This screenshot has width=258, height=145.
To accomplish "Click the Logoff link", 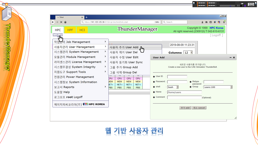I will click(216, 35).
